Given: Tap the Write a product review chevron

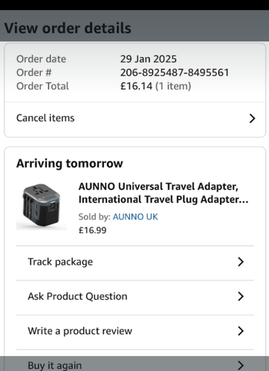Looking at the screenshot, I should 241,331.
